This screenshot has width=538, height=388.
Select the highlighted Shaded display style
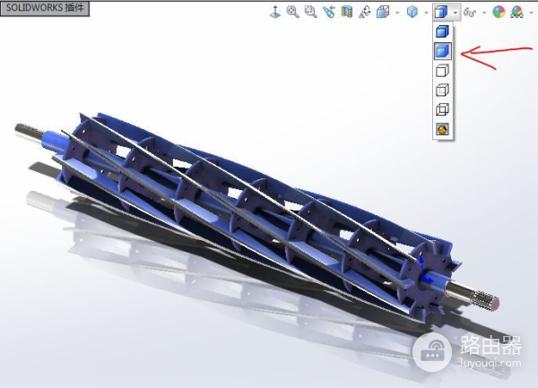[x=441, y=51]
